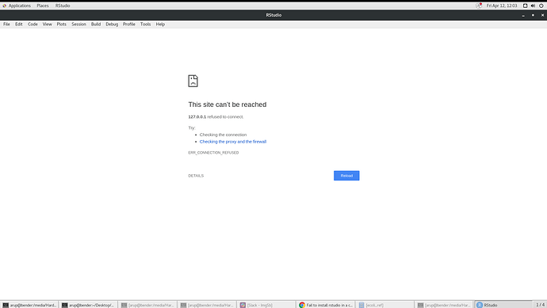Close the RStudio window
The width and height of the screenshot is (547, 308).
pyautogui.click(x=542, y=15)
